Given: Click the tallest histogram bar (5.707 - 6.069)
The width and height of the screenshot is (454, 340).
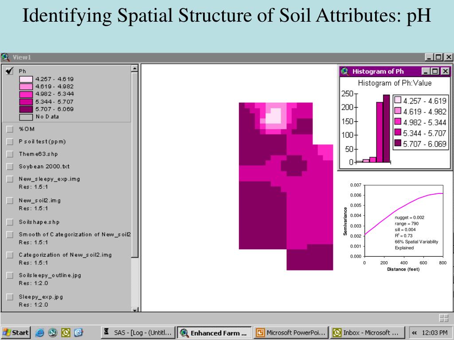Looking at the screenshot, I should click(387, 129).
